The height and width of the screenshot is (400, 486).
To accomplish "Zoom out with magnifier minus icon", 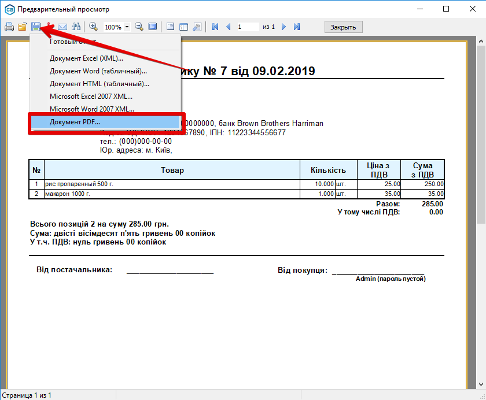I will [x=139, y=27].
